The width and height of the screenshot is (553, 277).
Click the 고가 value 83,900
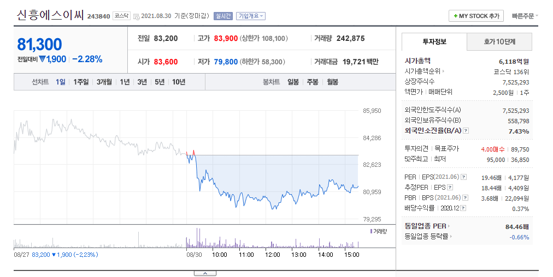(x=226, y=38)
